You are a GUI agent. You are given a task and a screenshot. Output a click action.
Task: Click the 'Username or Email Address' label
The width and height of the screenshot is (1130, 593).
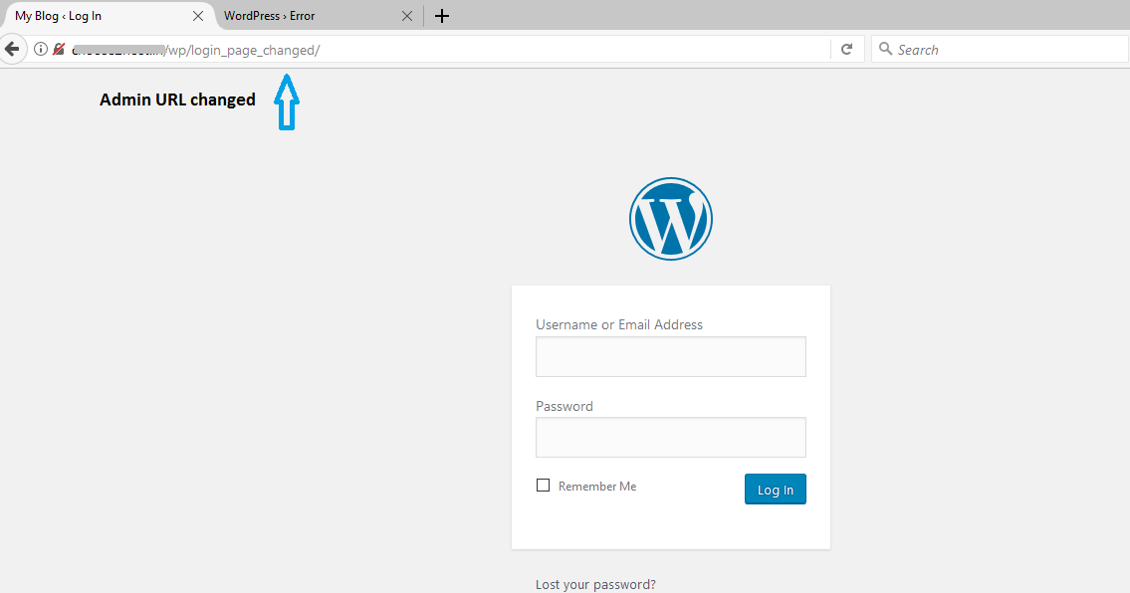click(x=618, y=324)
